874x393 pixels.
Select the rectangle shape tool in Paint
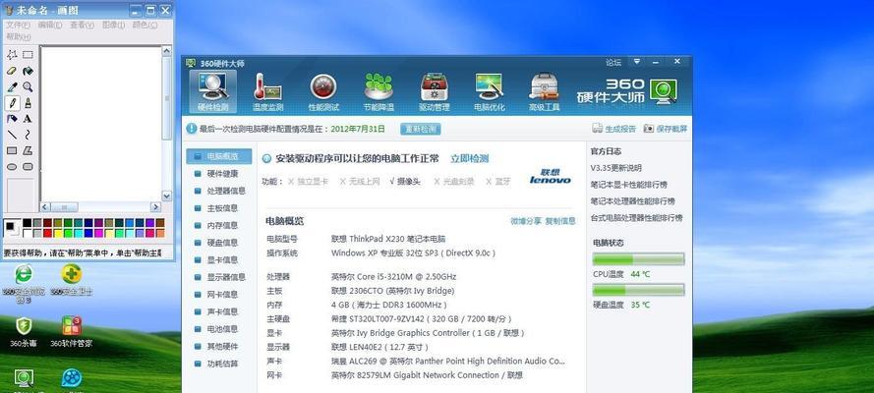(12, 151)
